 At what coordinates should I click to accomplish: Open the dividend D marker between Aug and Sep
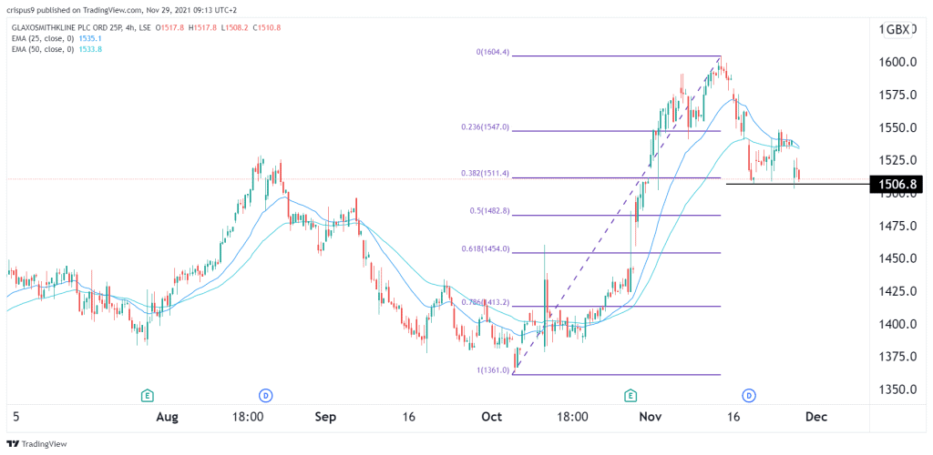pos(265,394)
